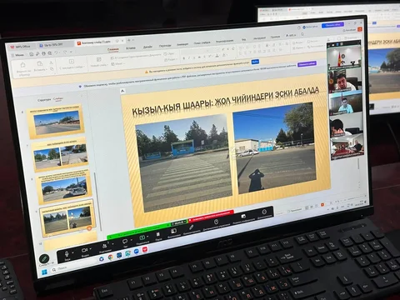Image resolution: width=400 pixels, height=300 pixels.
Task: Toggle bold formatting in ribbon
Action: [x=183, y=58]
